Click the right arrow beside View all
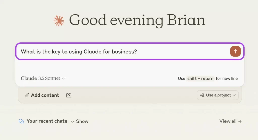Image resolution: width=258 pixels, height=140 pixels. point(240,121)
